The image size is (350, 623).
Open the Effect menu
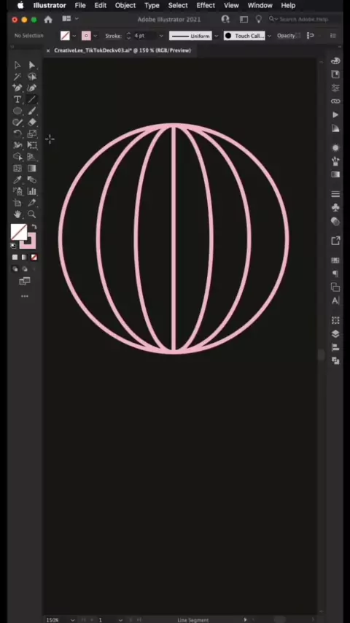(x=206, y=6)
